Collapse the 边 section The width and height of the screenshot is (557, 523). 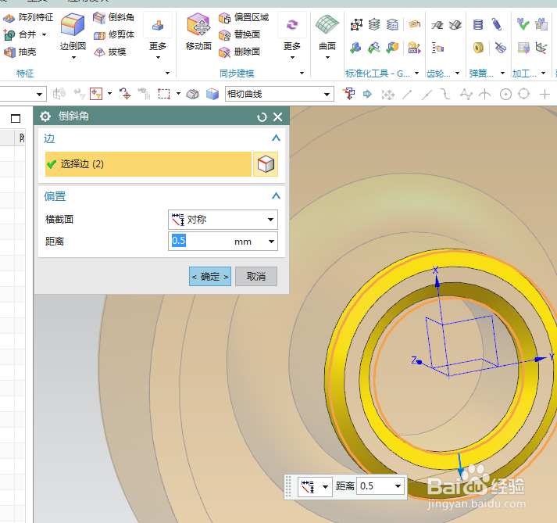click(x=276, y=138)
